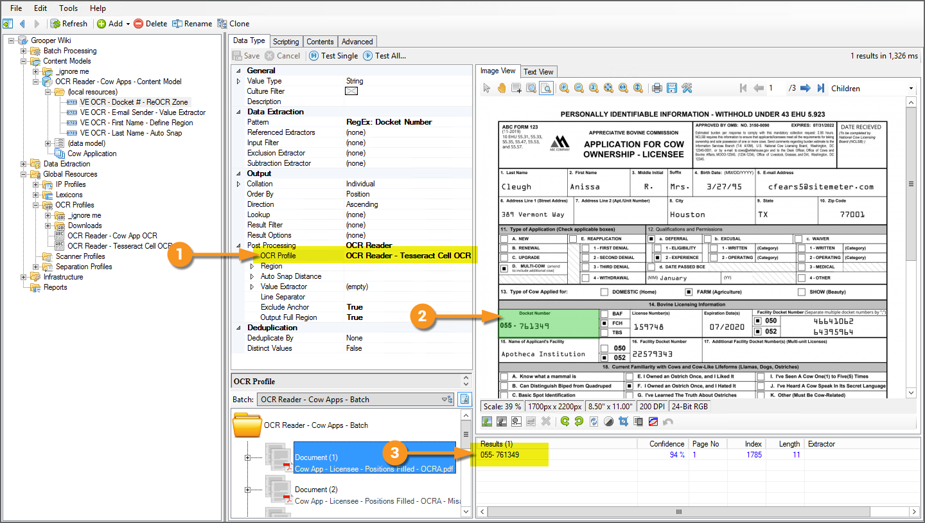Open image viewer tools wrench icon

point(687,88)
